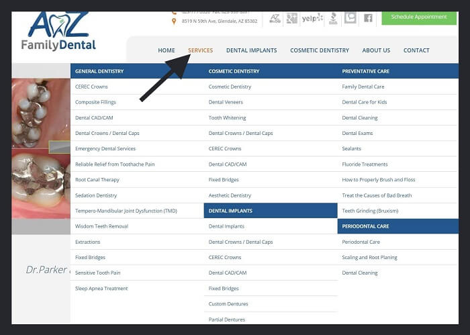Image resolution: width=470 pixels, height=335 pixels.
Task: Open COSMETIC DENTISTRY in the top navigation
Action: pyautogui.click(x=320, y=50)
